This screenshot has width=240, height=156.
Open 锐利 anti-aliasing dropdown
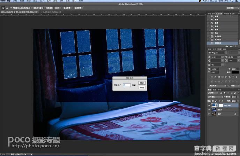pyautogui.click(x=235, y=86)
